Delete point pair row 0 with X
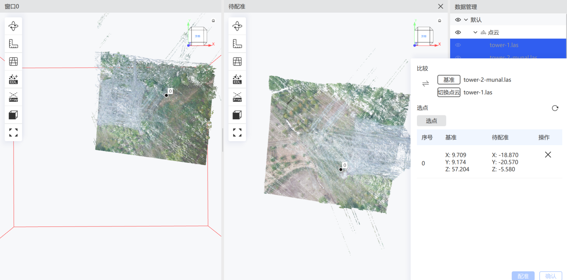This screenshot has height=280, width=567. pos(548,155)
